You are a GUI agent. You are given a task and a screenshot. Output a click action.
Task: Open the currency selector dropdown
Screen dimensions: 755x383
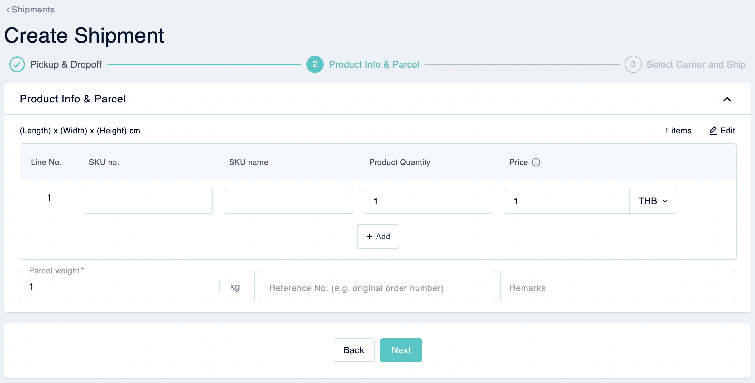[653, 201]
